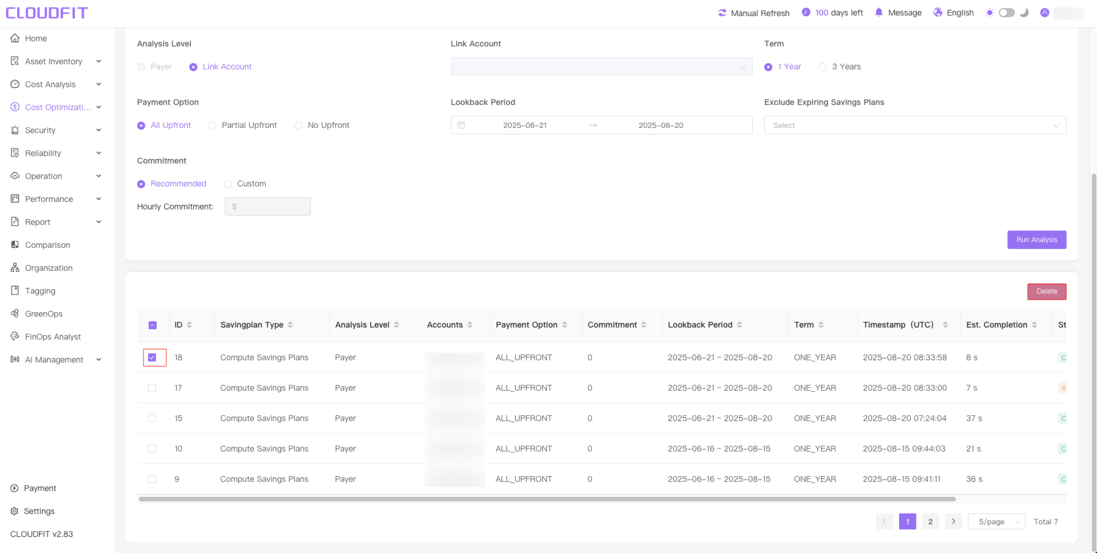
Task: Expand the AI Management menu chevron
Action: 99,360
